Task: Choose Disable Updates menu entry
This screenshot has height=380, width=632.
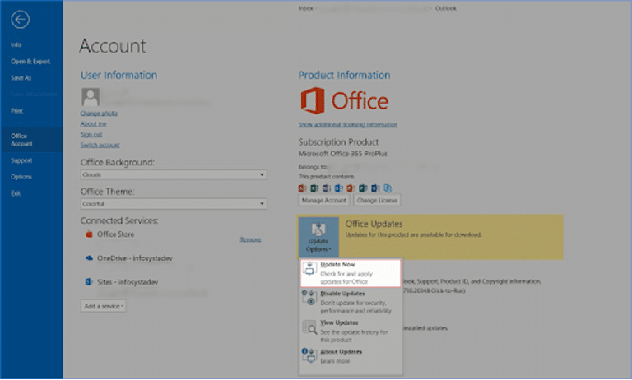Action: tap(351, 302)
